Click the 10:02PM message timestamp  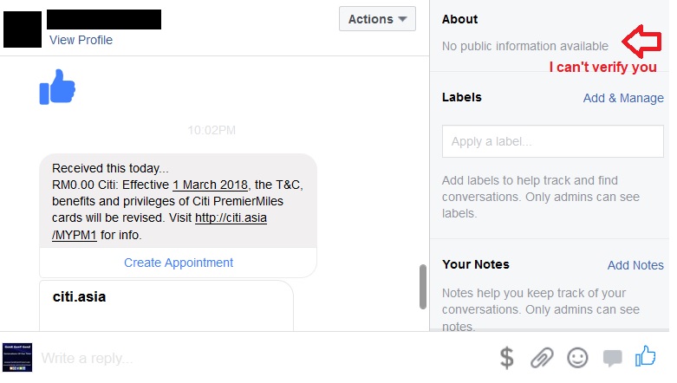212,131
